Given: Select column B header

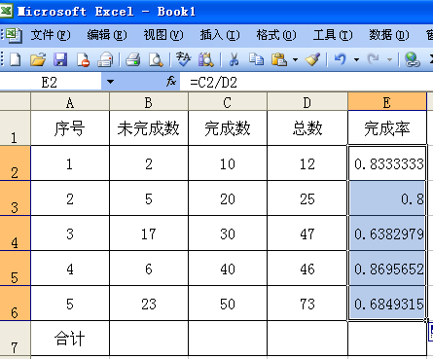Looking at the screenshot, I should pyautogui.click(x=149, y=102).
